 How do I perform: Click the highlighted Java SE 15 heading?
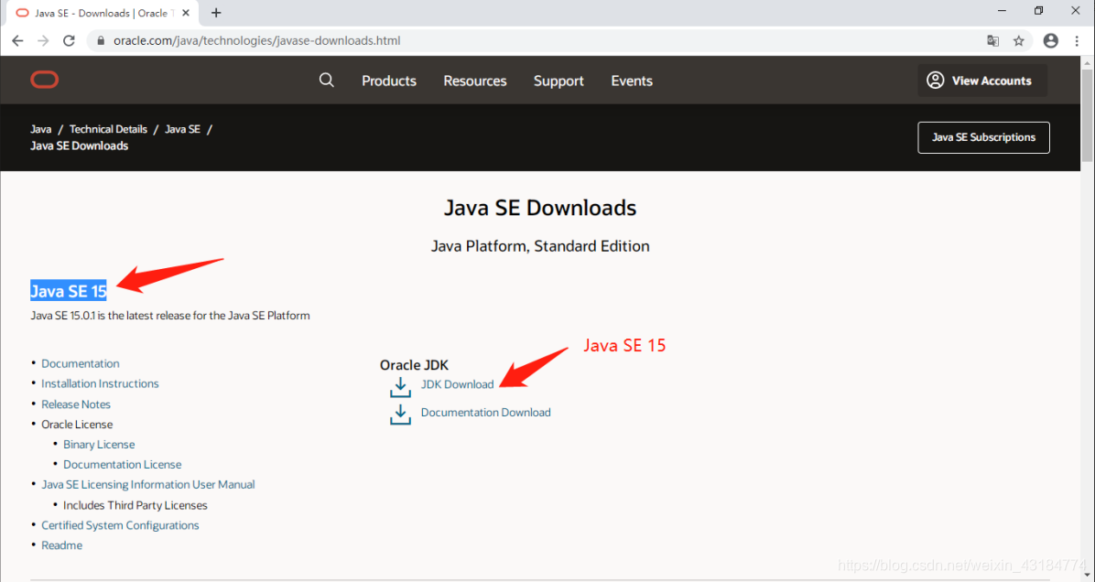(69, 291)
